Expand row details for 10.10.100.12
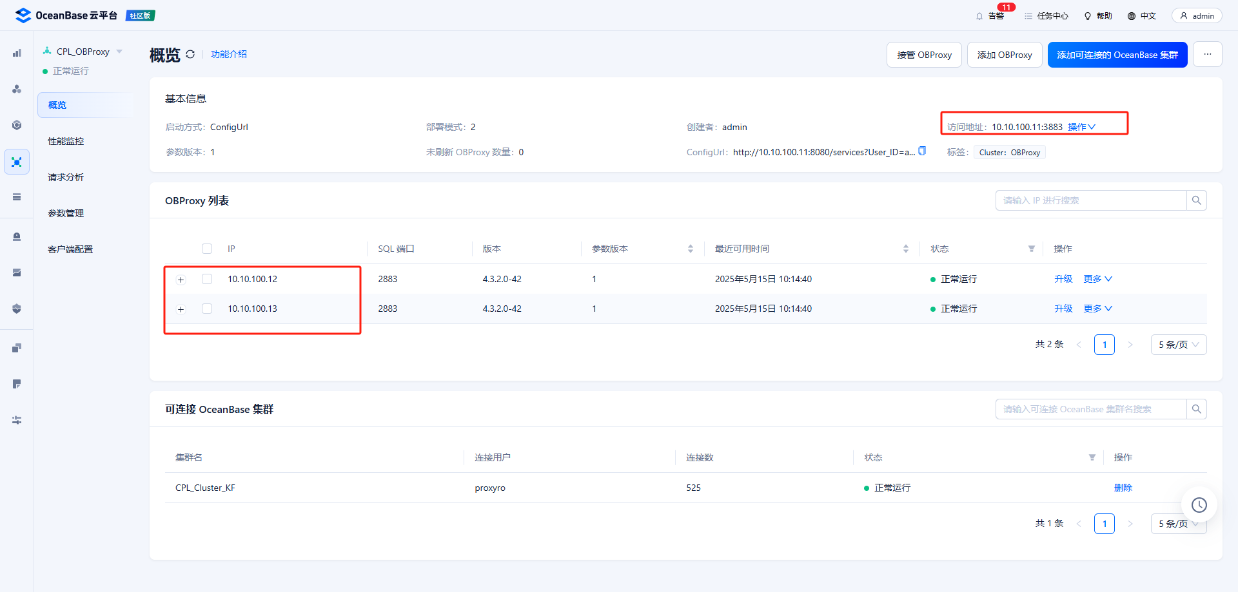The width and height of the screenshot is (1238, 592). point(181,280)
